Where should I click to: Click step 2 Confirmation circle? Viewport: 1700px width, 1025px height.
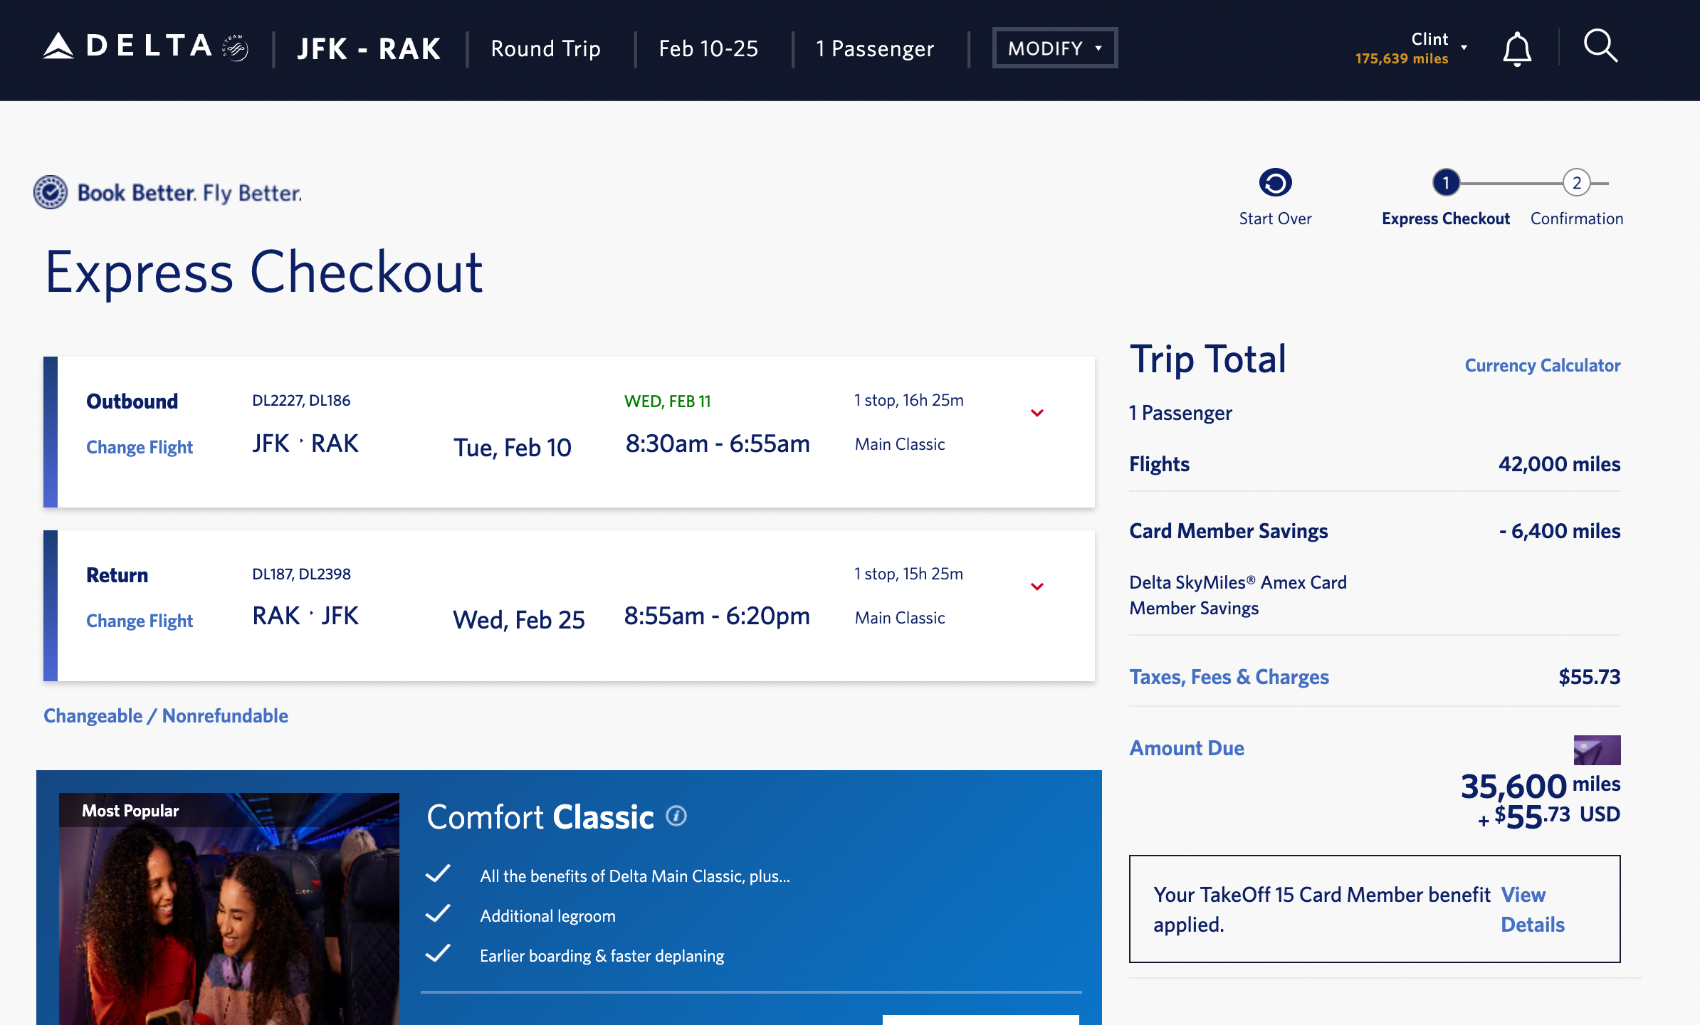tap(1576, 183)
